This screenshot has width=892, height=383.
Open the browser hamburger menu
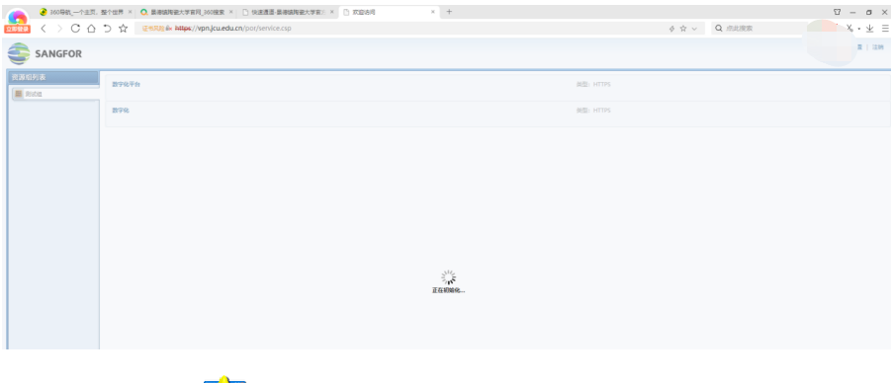[x=885, y=29]
